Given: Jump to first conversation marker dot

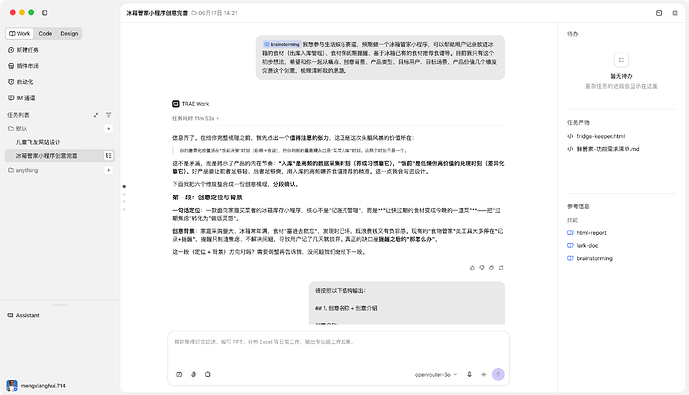Looking at the screenshot, I should (124, 186).
